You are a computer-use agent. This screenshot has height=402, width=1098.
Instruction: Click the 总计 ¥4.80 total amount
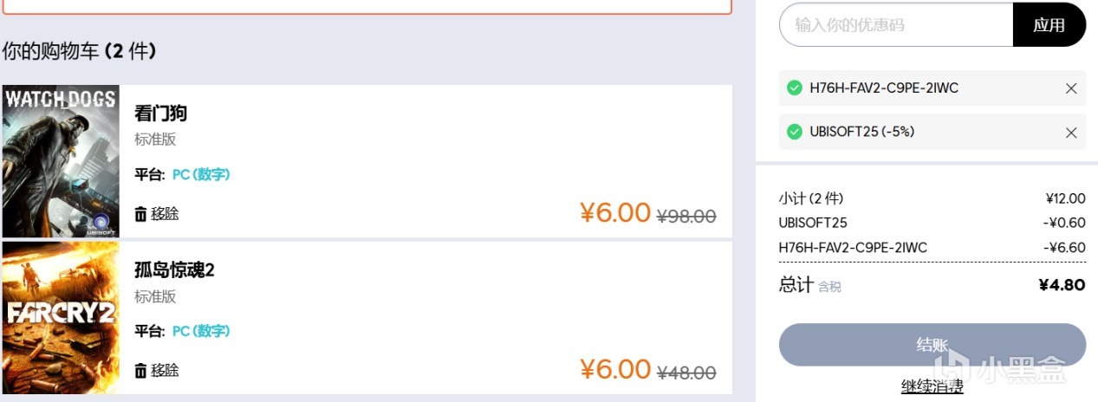pos(1062,285)
